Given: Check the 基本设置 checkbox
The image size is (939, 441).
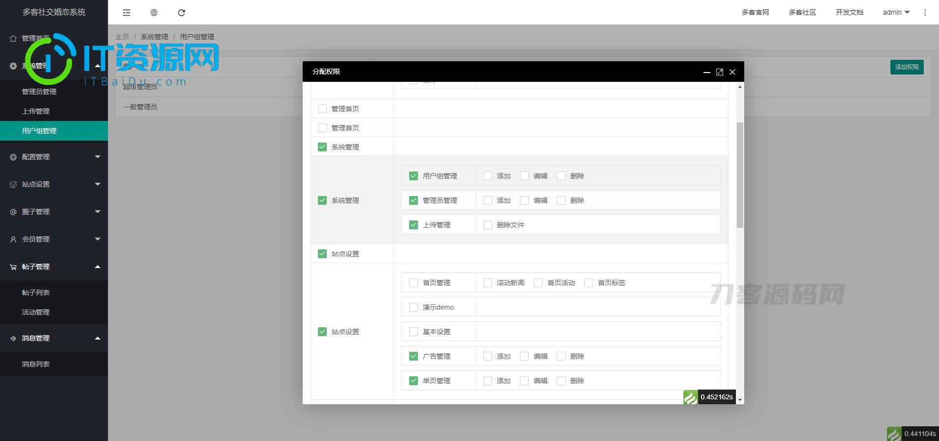Looking at the screenshot, I should (x=414, y=332).
